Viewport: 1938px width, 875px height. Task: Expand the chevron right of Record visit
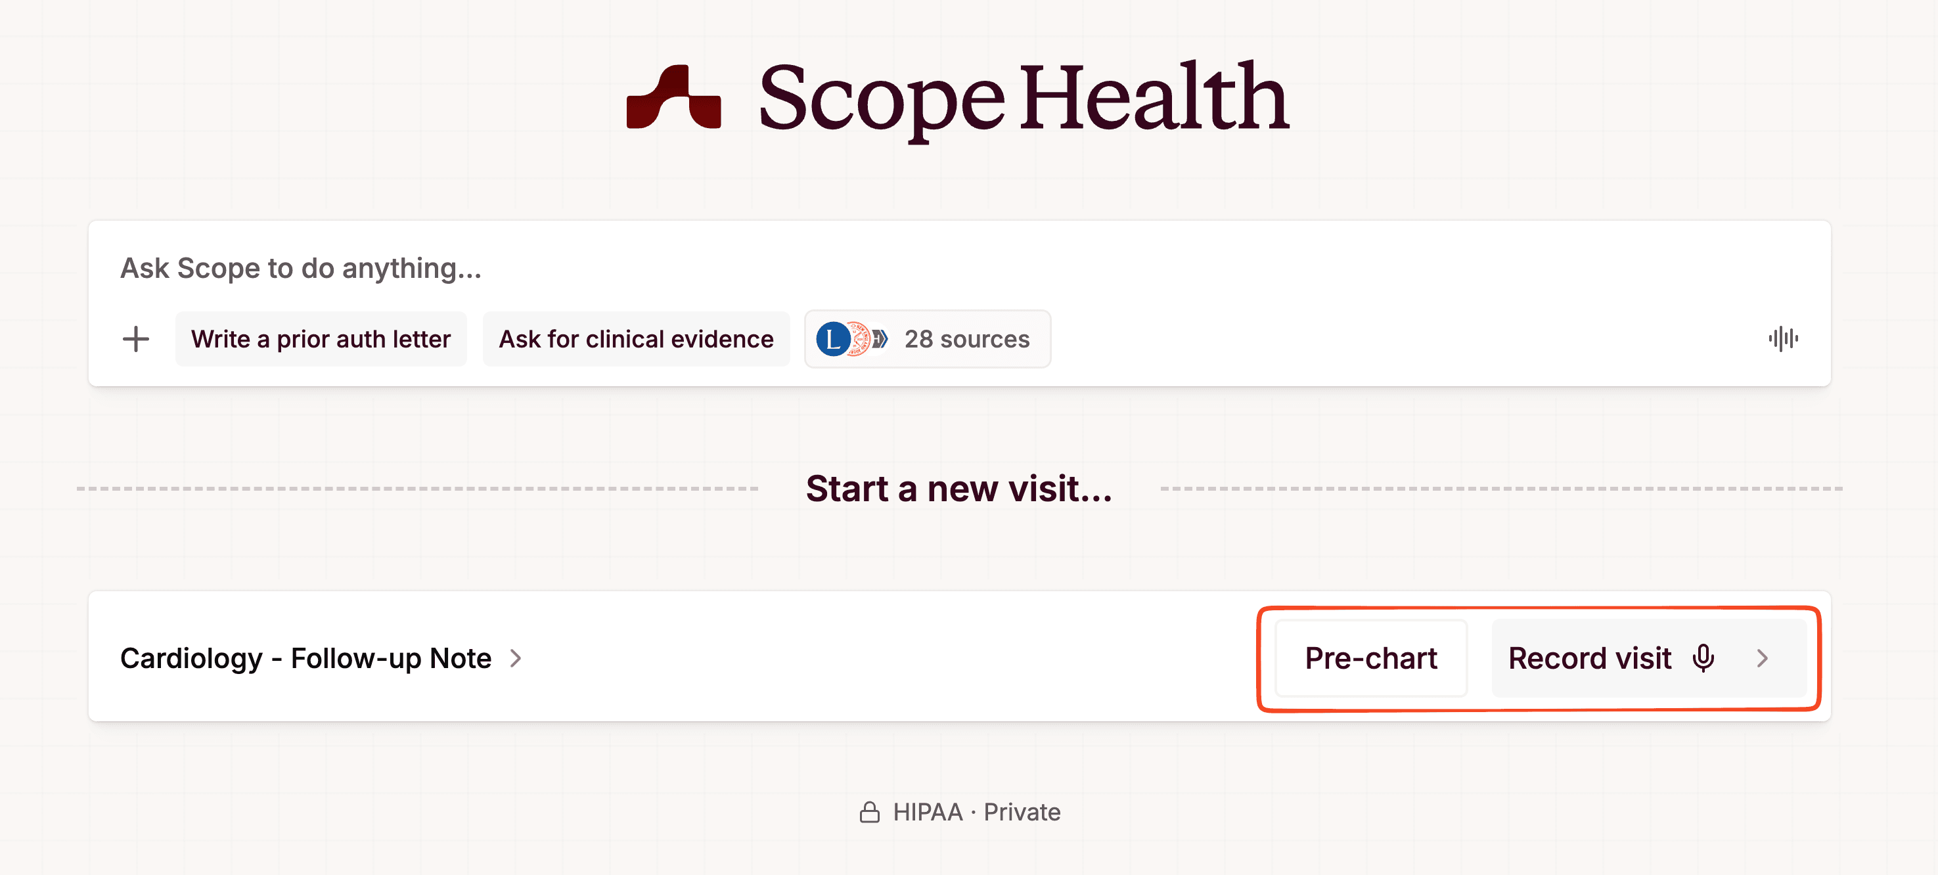pos(1763,658)
